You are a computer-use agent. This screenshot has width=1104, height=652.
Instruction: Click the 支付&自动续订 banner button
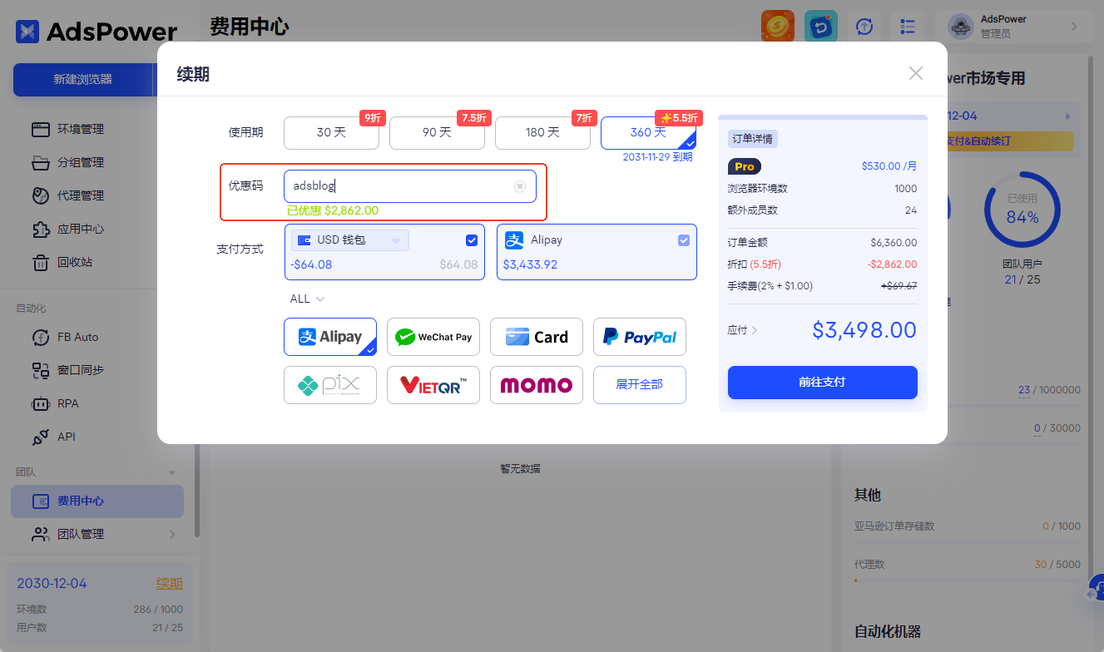pos(1010,141)
